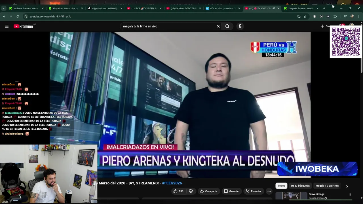Click the Compartir share button
The width and height of the screenshot is (363, 204).
208,191
